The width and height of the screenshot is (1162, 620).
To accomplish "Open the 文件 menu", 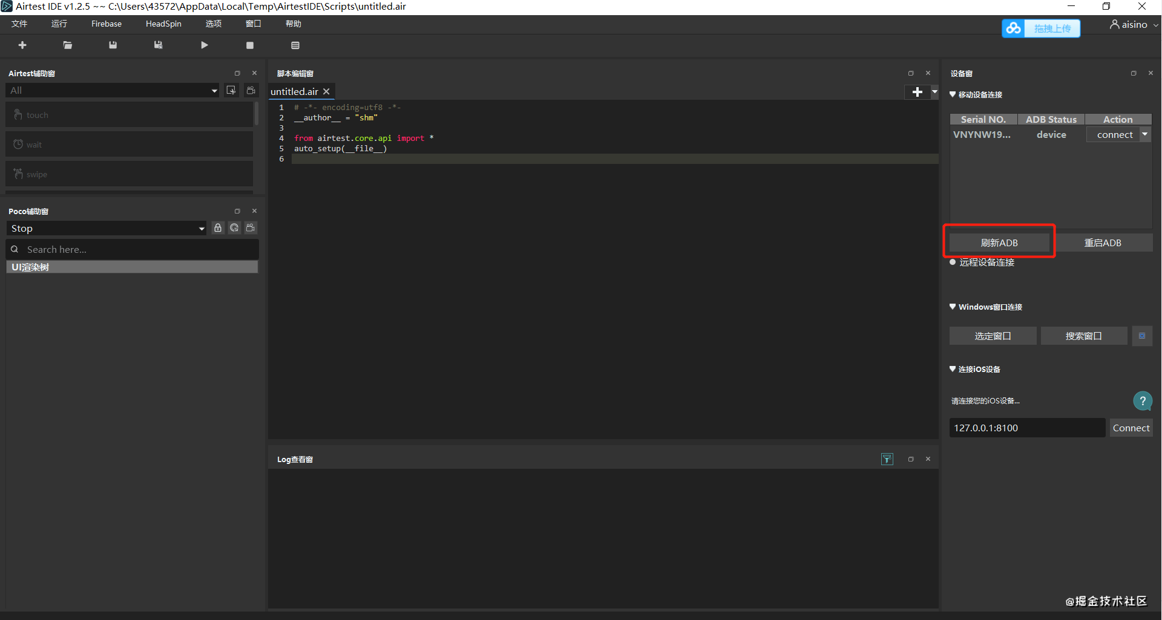I will point(19,24).
